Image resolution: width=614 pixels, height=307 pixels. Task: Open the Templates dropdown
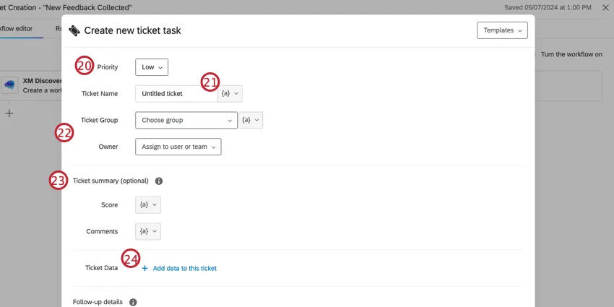coord(502,30)
